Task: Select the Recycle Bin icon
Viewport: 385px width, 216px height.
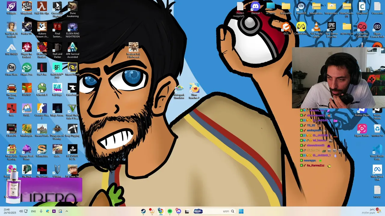Action: click(377, 130)
